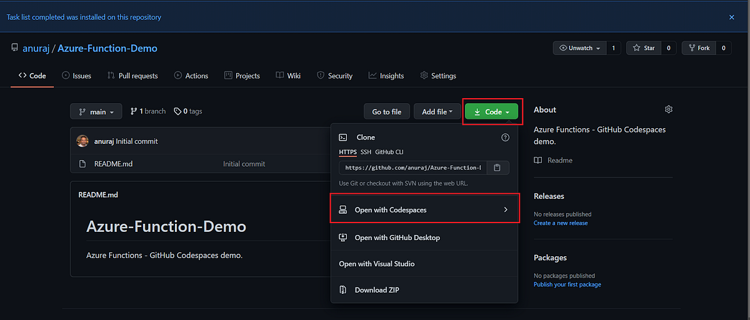Screen dimensions: 750x320
Task: Go to the Projects tab
Action: (x=242, y=76)
